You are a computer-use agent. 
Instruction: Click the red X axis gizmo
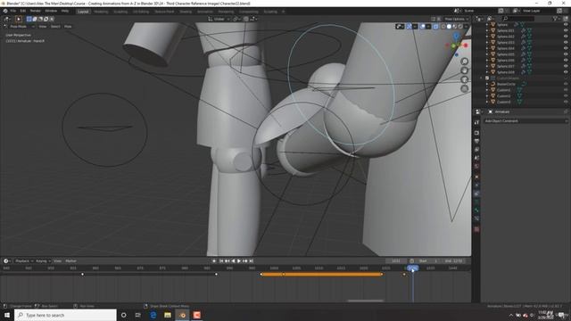(x=466, y=45)
